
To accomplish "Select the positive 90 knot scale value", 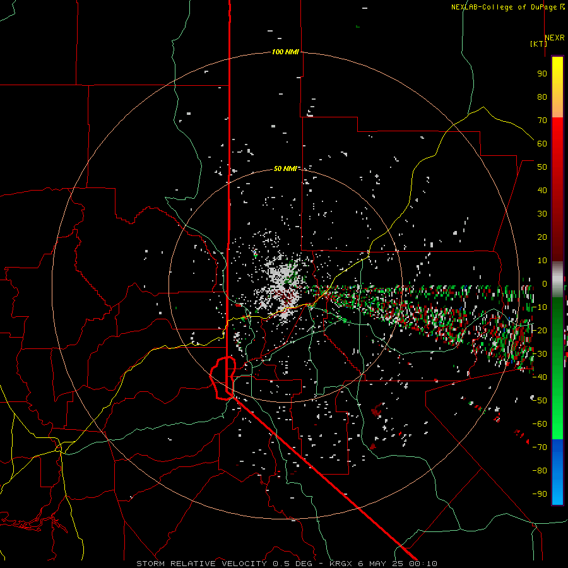I will (x=542, y=74).
